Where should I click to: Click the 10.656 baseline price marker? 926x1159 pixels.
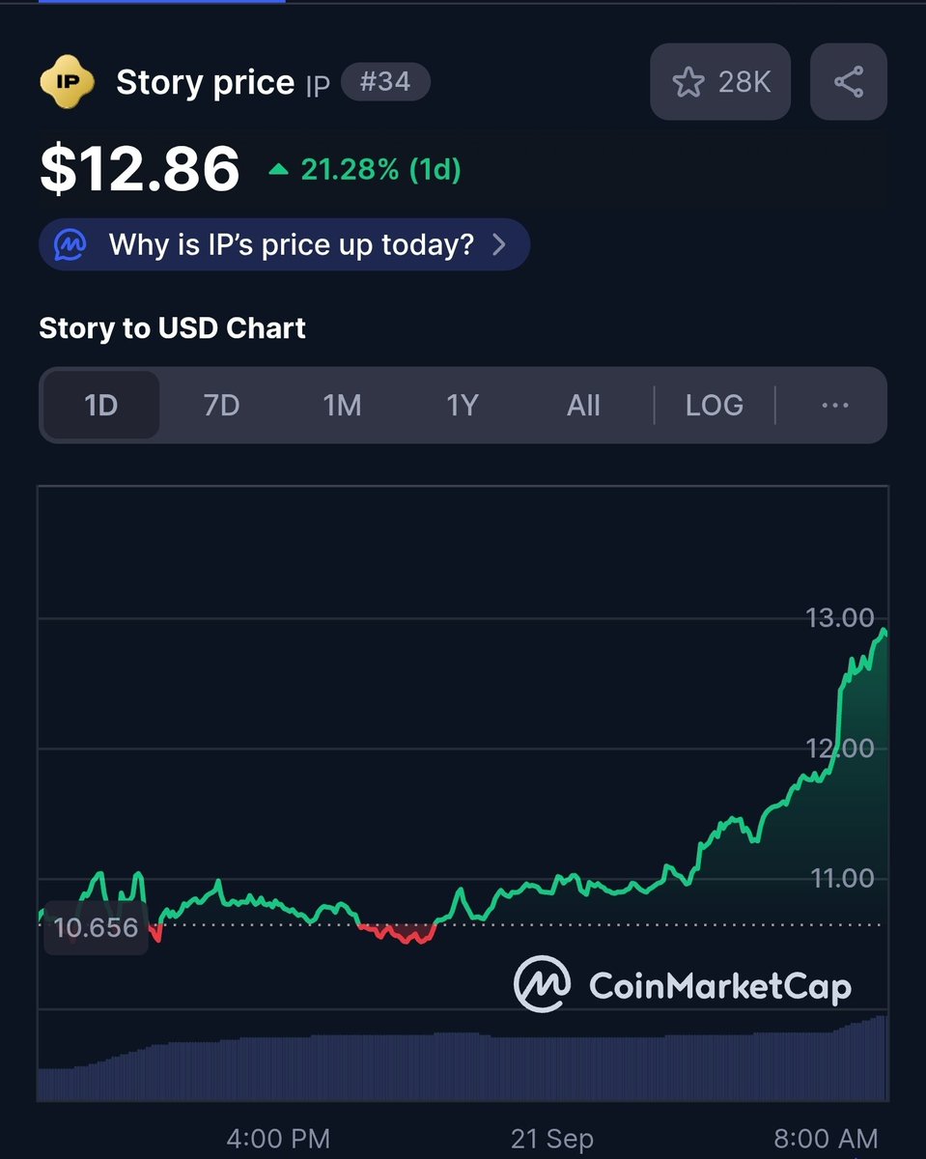96,929
